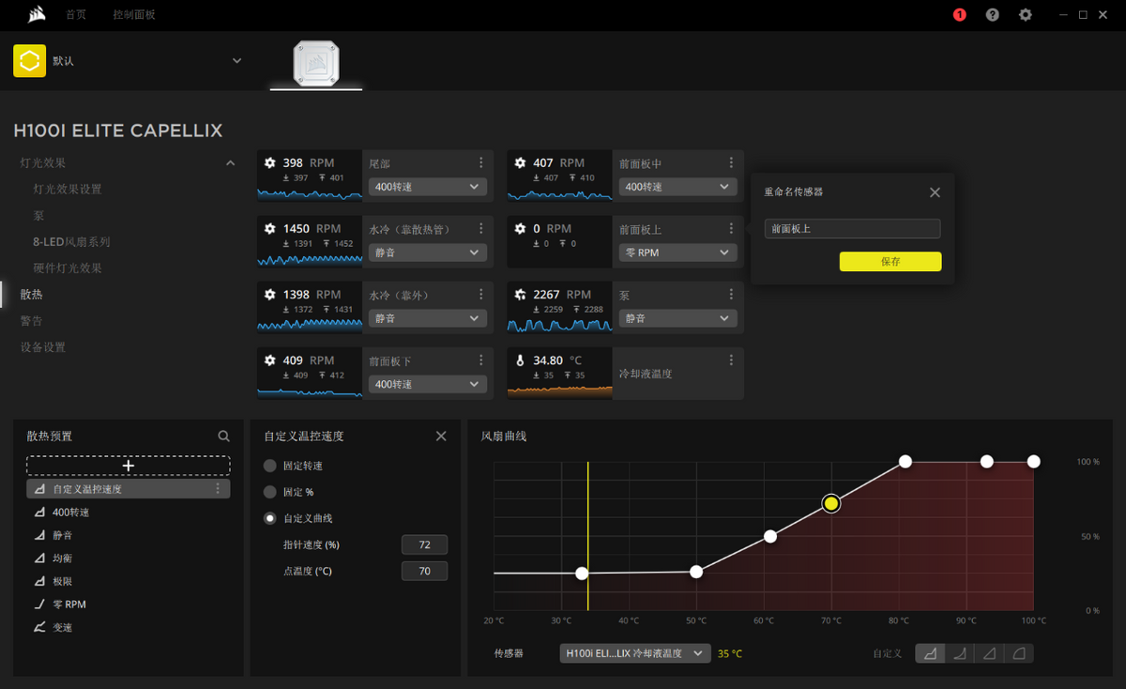This screenshot has height=689, width=1126.
Task: Click the curve point at 60 °C
Action: (770, 537)
